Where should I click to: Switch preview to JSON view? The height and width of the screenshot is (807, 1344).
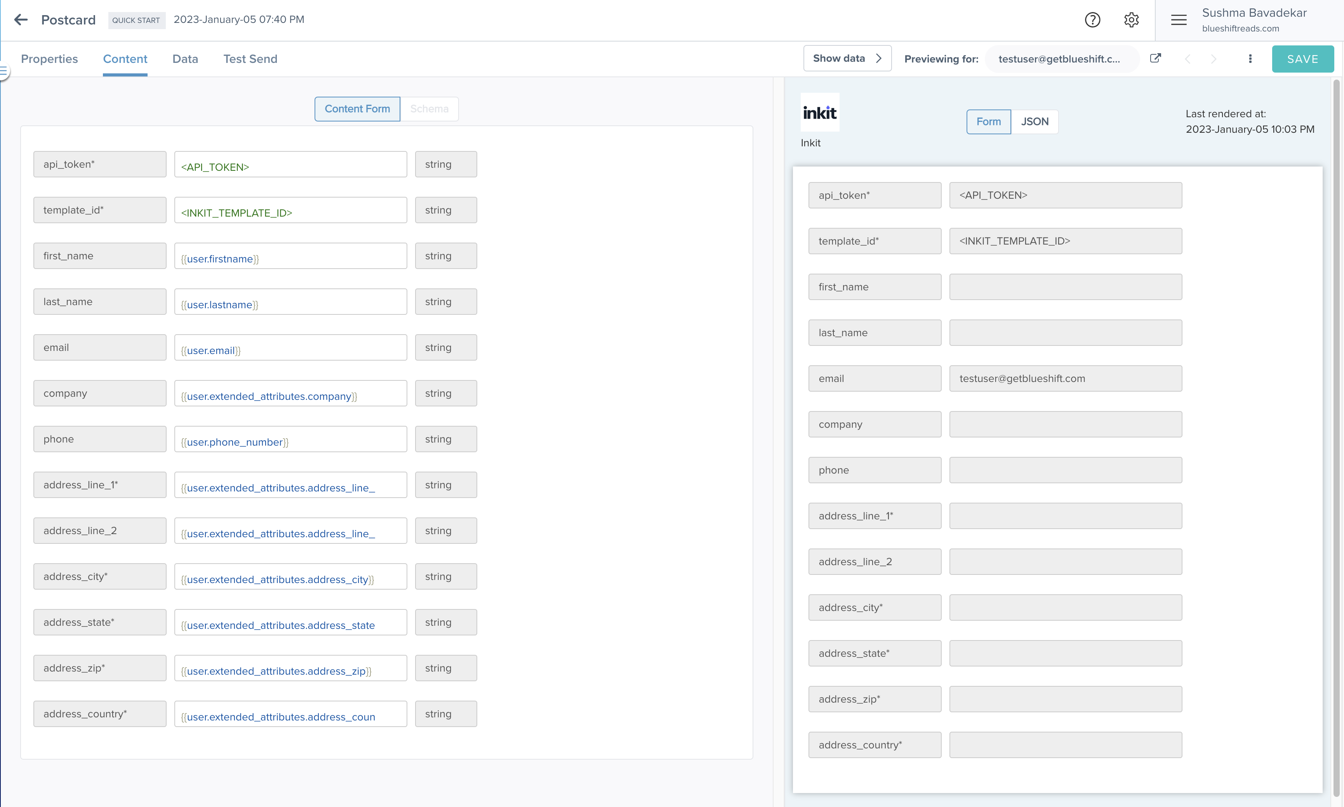1034,121
